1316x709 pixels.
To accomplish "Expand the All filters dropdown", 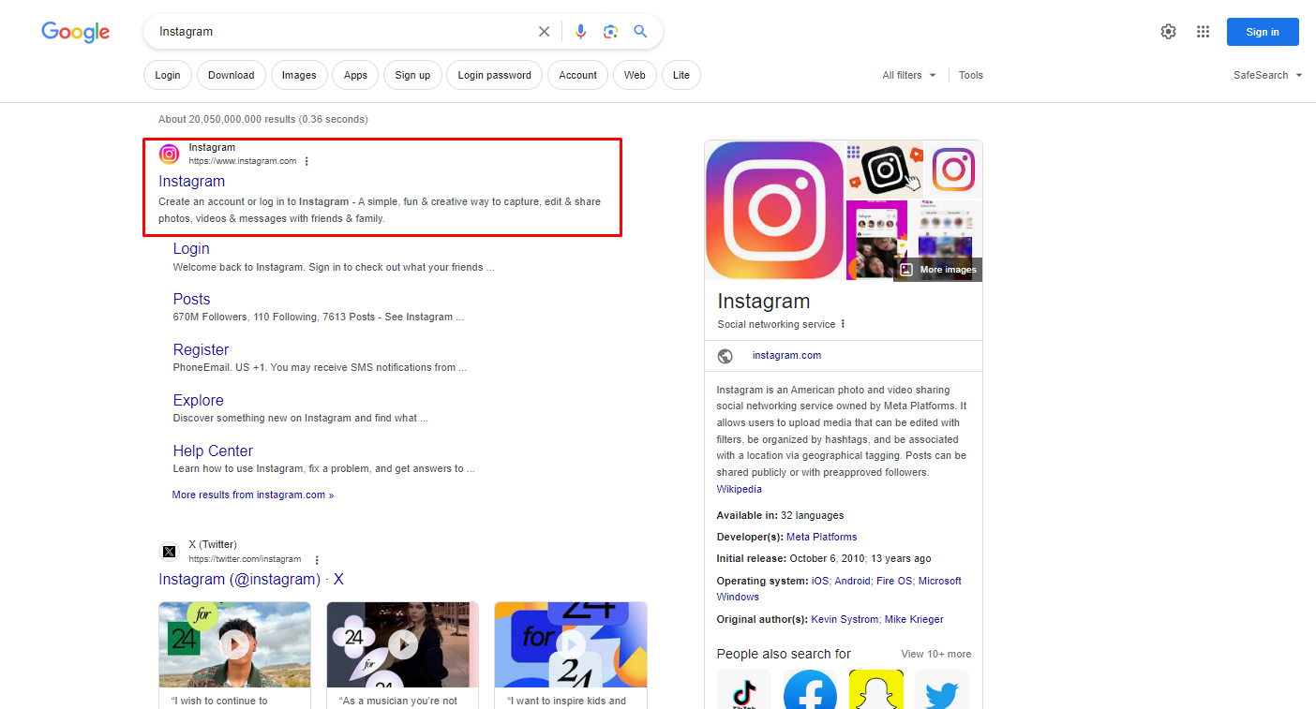I will tap(909, 75).
